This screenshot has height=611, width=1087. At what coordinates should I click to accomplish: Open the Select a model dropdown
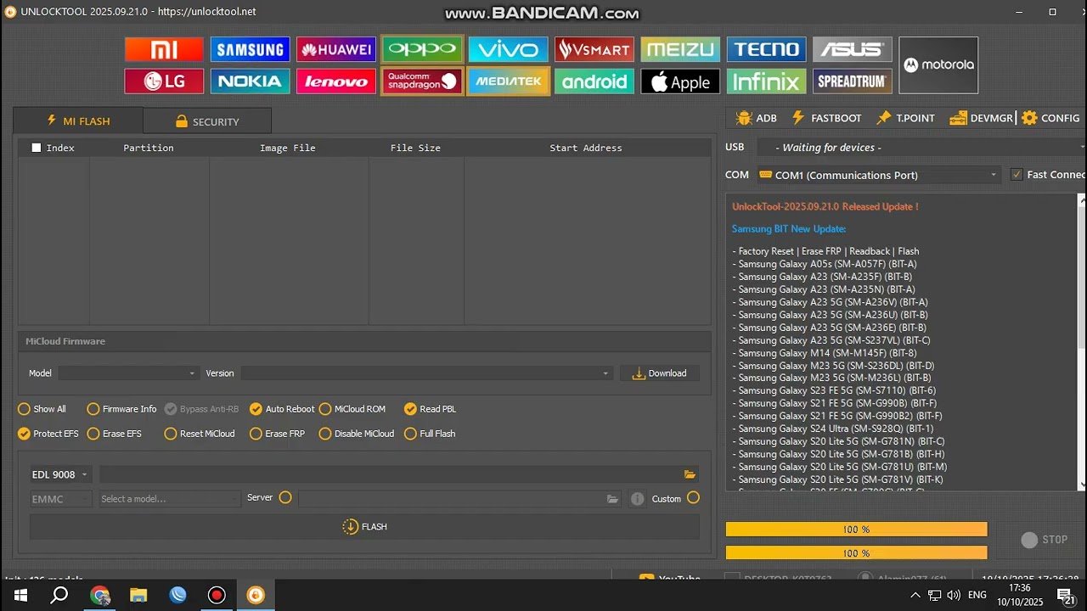pos(169,499)
